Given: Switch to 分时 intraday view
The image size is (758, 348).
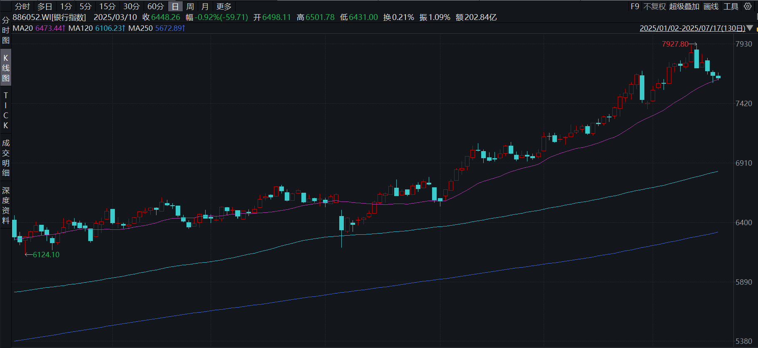Looking at the screenshot, I should click(x=22, y=6).
